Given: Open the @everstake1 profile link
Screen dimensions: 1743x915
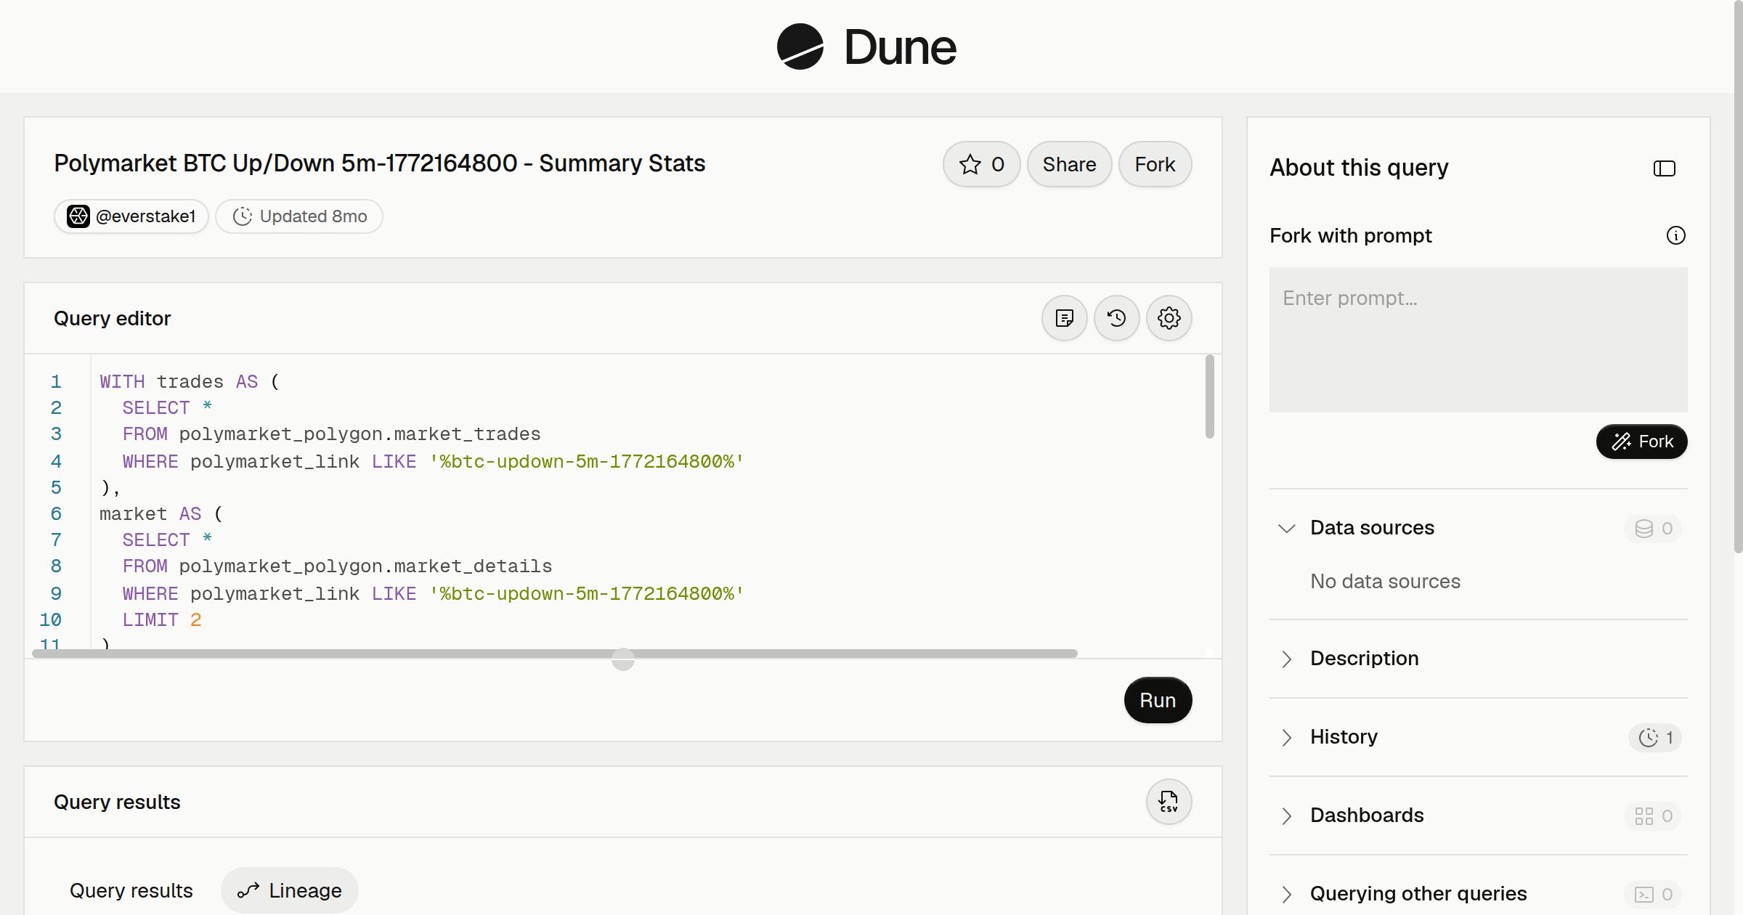Looking at the screenshot, I should (x=131, y=216).
